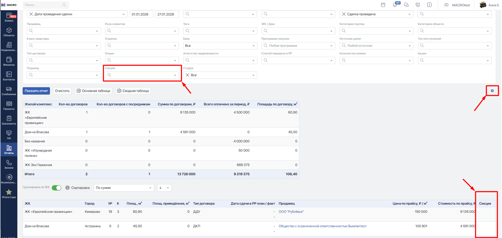502x238 pixels.
Task: Open notifications bell with 161 badge
Action: click(395, 5)
